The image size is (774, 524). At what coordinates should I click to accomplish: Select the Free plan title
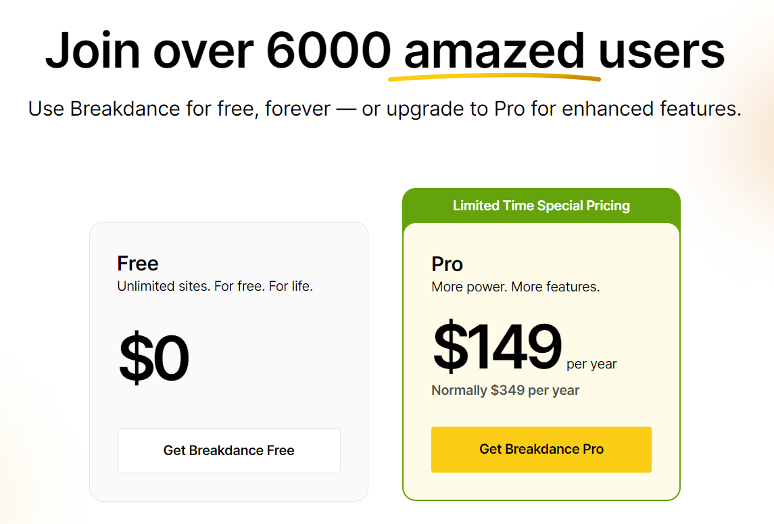138,263
